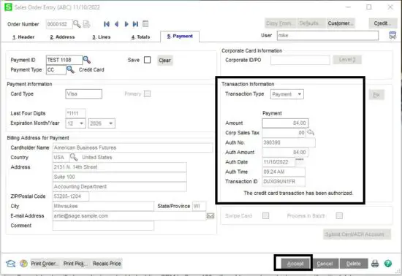Click the Copy From button
Image resolution: width=402 pixels, height=276 pixels.
280,23
